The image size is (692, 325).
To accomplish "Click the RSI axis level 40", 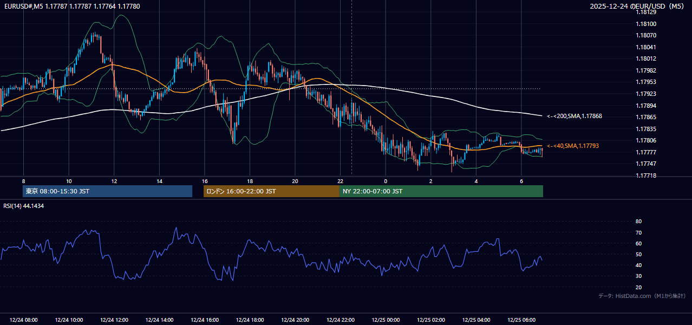I will 638,265.
